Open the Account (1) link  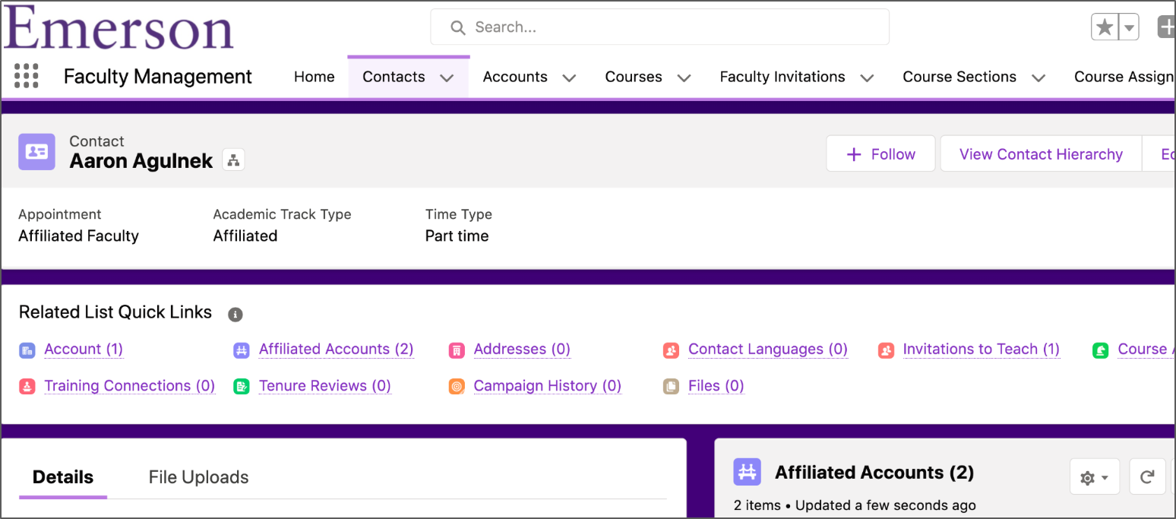(x=84, y=349)
